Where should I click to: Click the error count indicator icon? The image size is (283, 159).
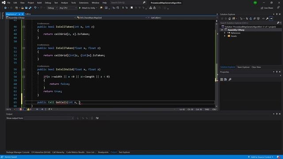[x=21, y=109]
